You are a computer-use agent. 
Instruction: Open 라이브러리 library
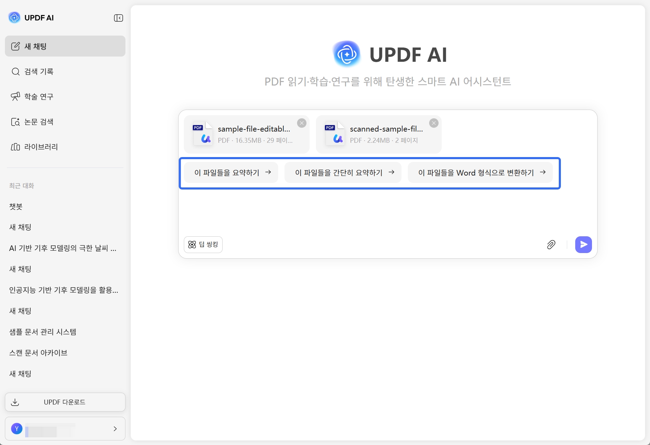point(65,147)
